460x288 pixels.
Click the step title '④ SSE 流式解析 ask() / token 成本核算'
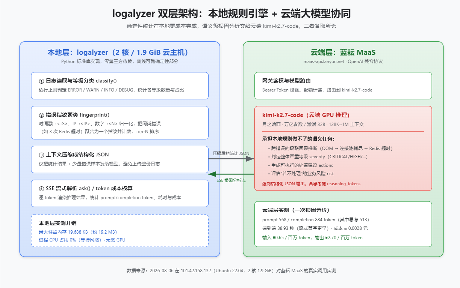[x=85, y=188]
